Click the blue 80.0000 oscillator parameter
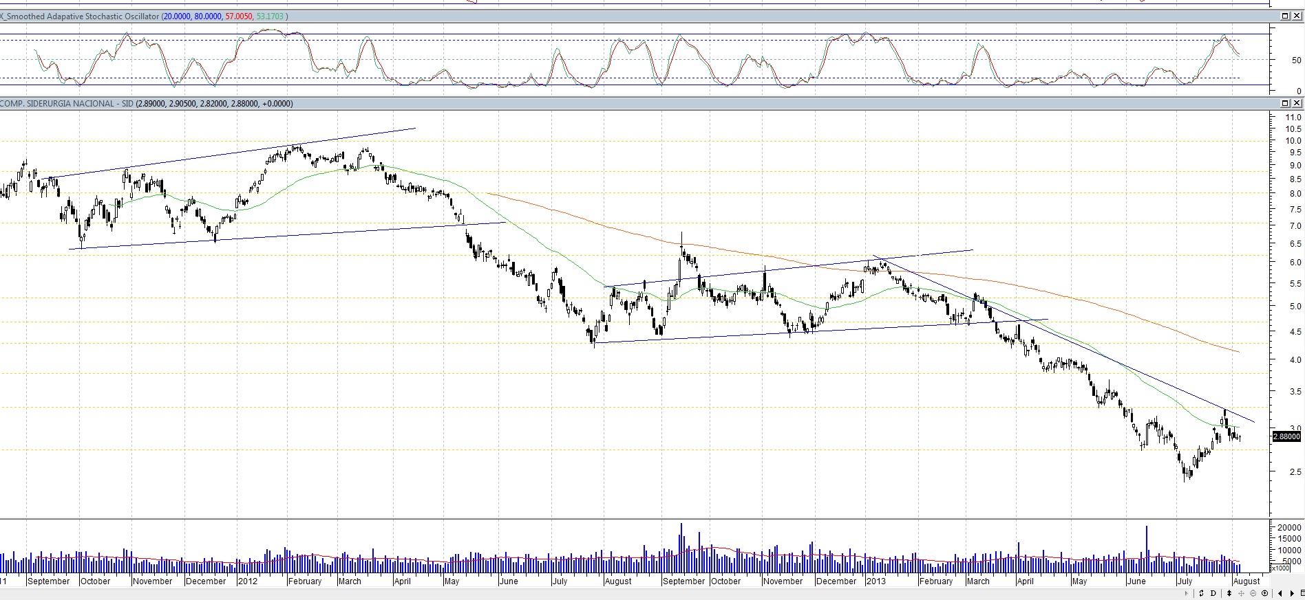The image size is (1305, 600). tap(208, 16)
